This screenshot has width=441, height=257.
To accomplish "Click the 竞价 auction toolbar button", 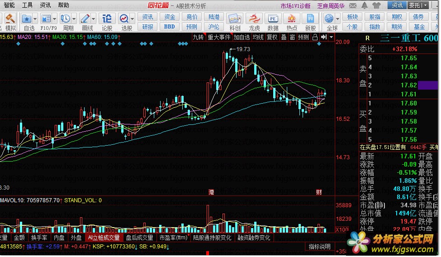I will click(192, 17).
